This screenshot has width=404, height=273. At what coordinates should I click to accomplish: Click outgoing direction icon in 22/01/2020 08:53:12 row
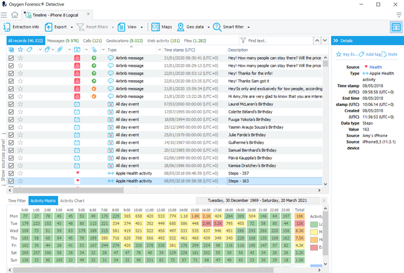click(x=94, y=73)
